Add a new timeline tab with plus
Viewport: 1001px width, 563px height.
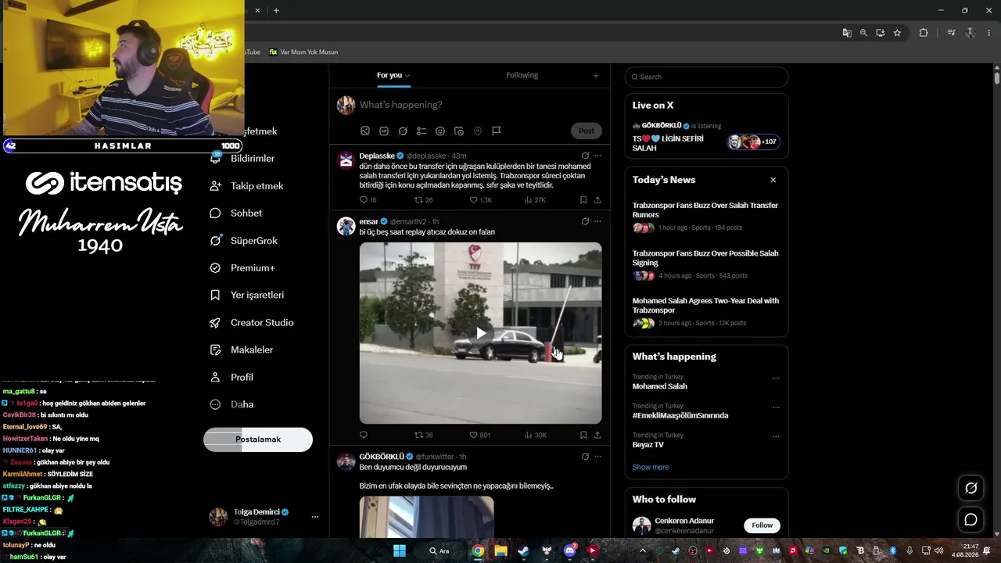coord(596,76)
